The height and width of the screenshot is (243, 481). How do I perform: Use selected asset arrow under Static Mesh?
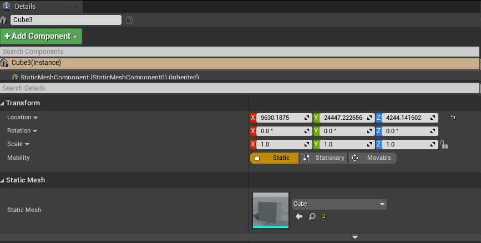(299, 216)
